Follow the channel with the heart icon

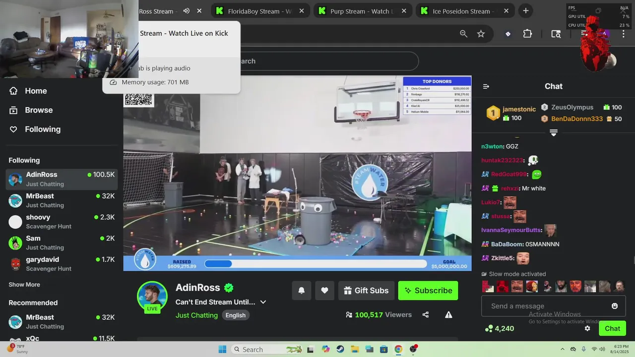point(324,291)
